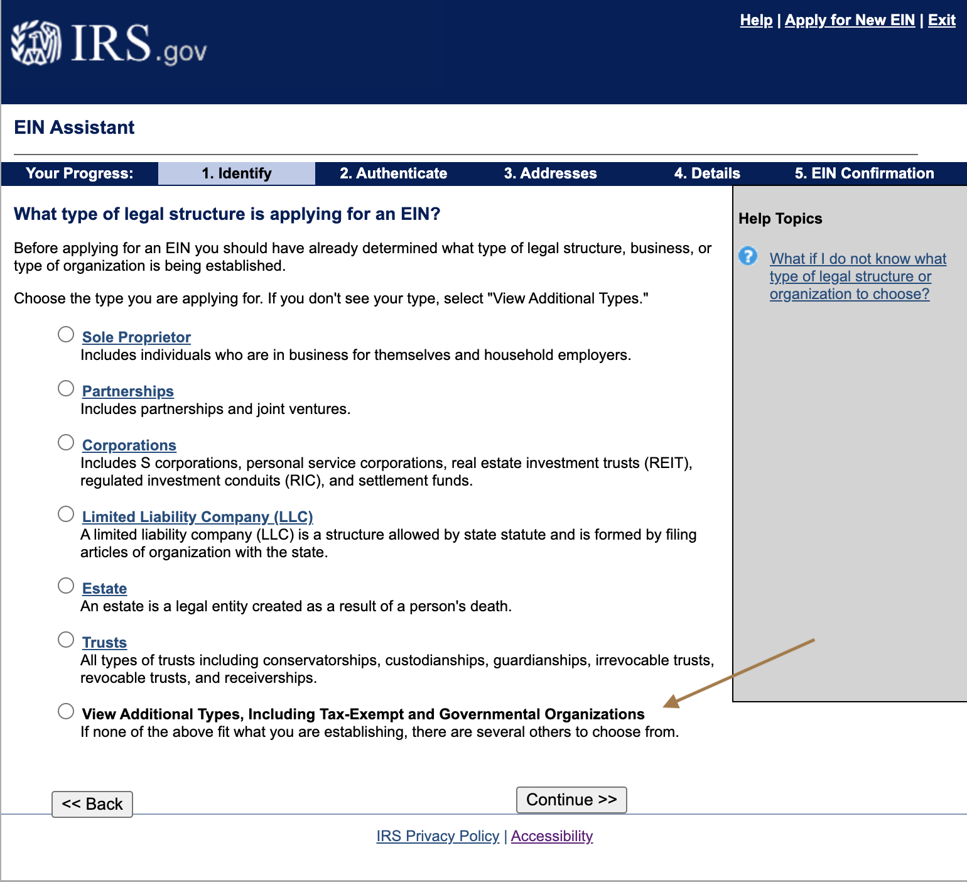The width and height of the screenshot is (967, 882).
Task: Click Apply for New EIN link
Action: coord(849,20)
